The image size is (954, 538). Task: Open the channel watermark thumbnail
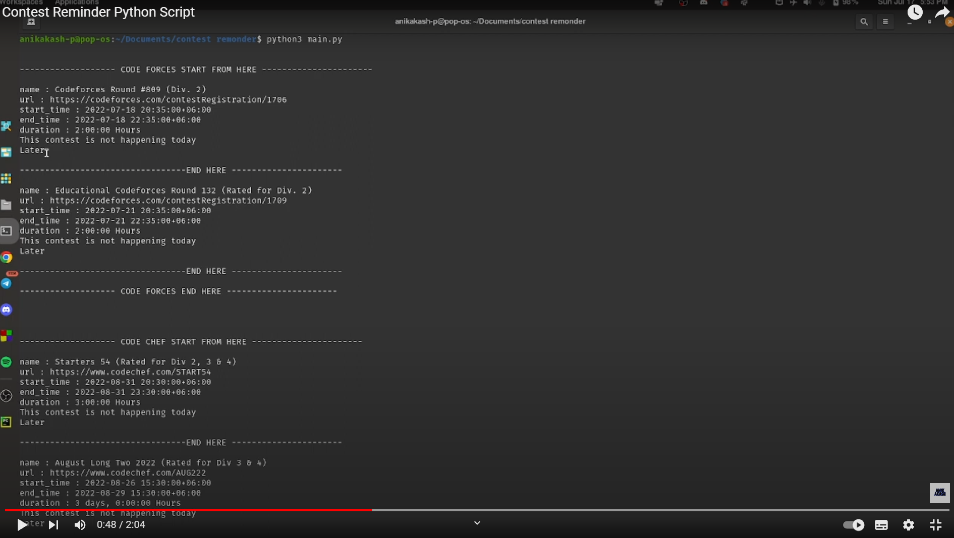pos(939,493)
